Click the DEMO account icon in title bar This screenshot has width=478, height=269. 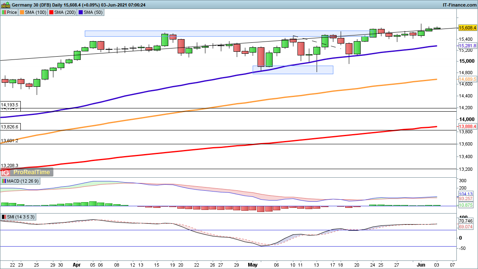pyautogui.click(x=5, y=4)
